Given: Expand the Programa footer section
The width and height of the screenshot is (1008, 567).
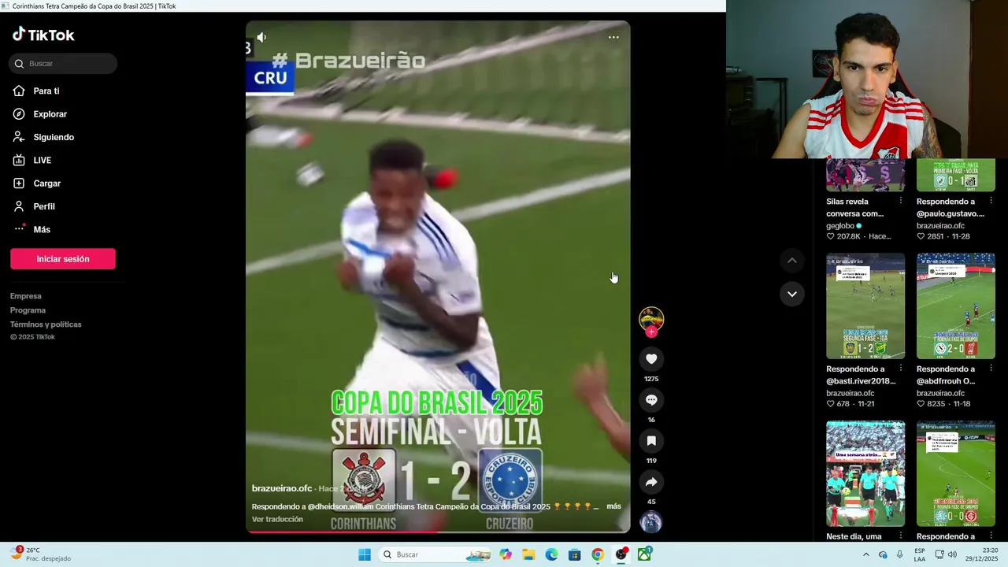Looking at the screenshot, I should [28, 310].
